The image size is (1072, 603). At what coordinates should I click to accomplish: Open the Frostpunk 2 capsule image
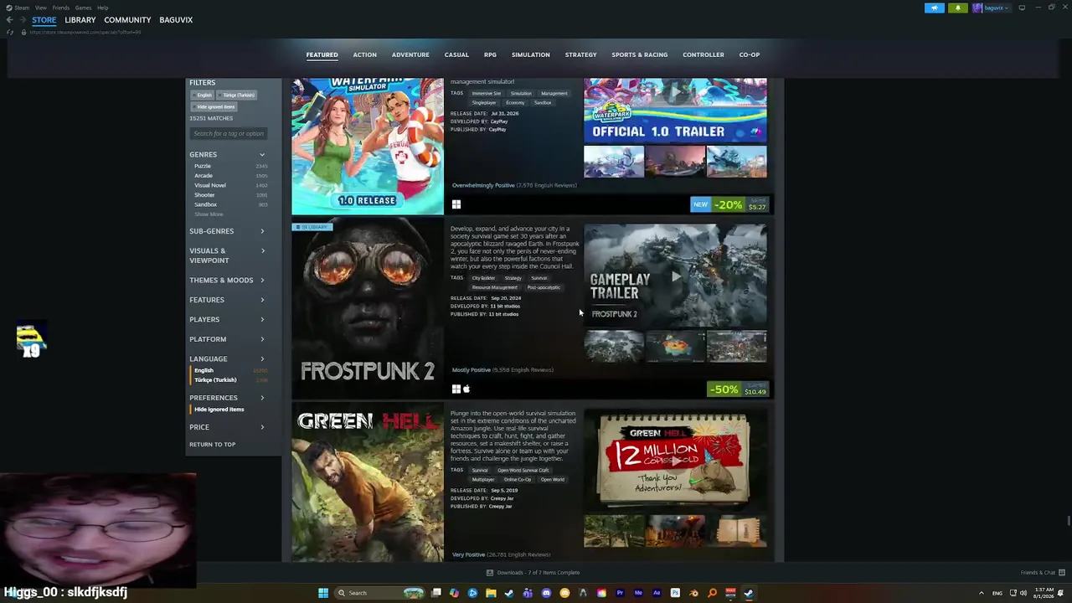point(368,310)
